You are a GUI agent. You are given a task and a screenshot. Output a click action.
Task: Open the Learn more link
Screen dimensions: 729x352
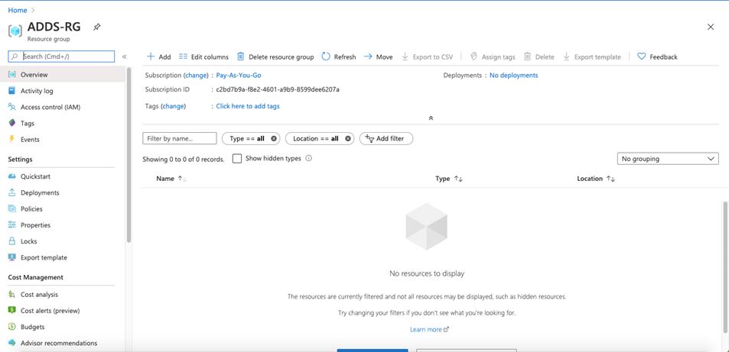pyautogui.click(x=430, y=329)
